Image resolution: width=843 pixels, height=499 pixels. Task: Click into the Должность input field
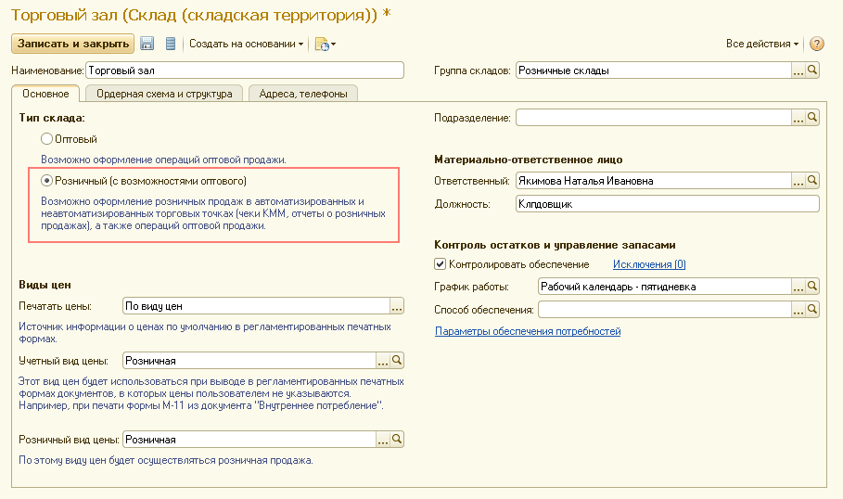click(667, 204)
